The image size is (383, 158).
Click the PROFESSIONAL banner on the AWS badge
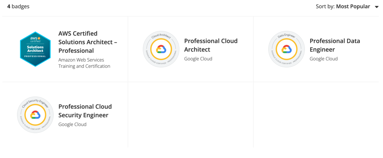(35, 56)
